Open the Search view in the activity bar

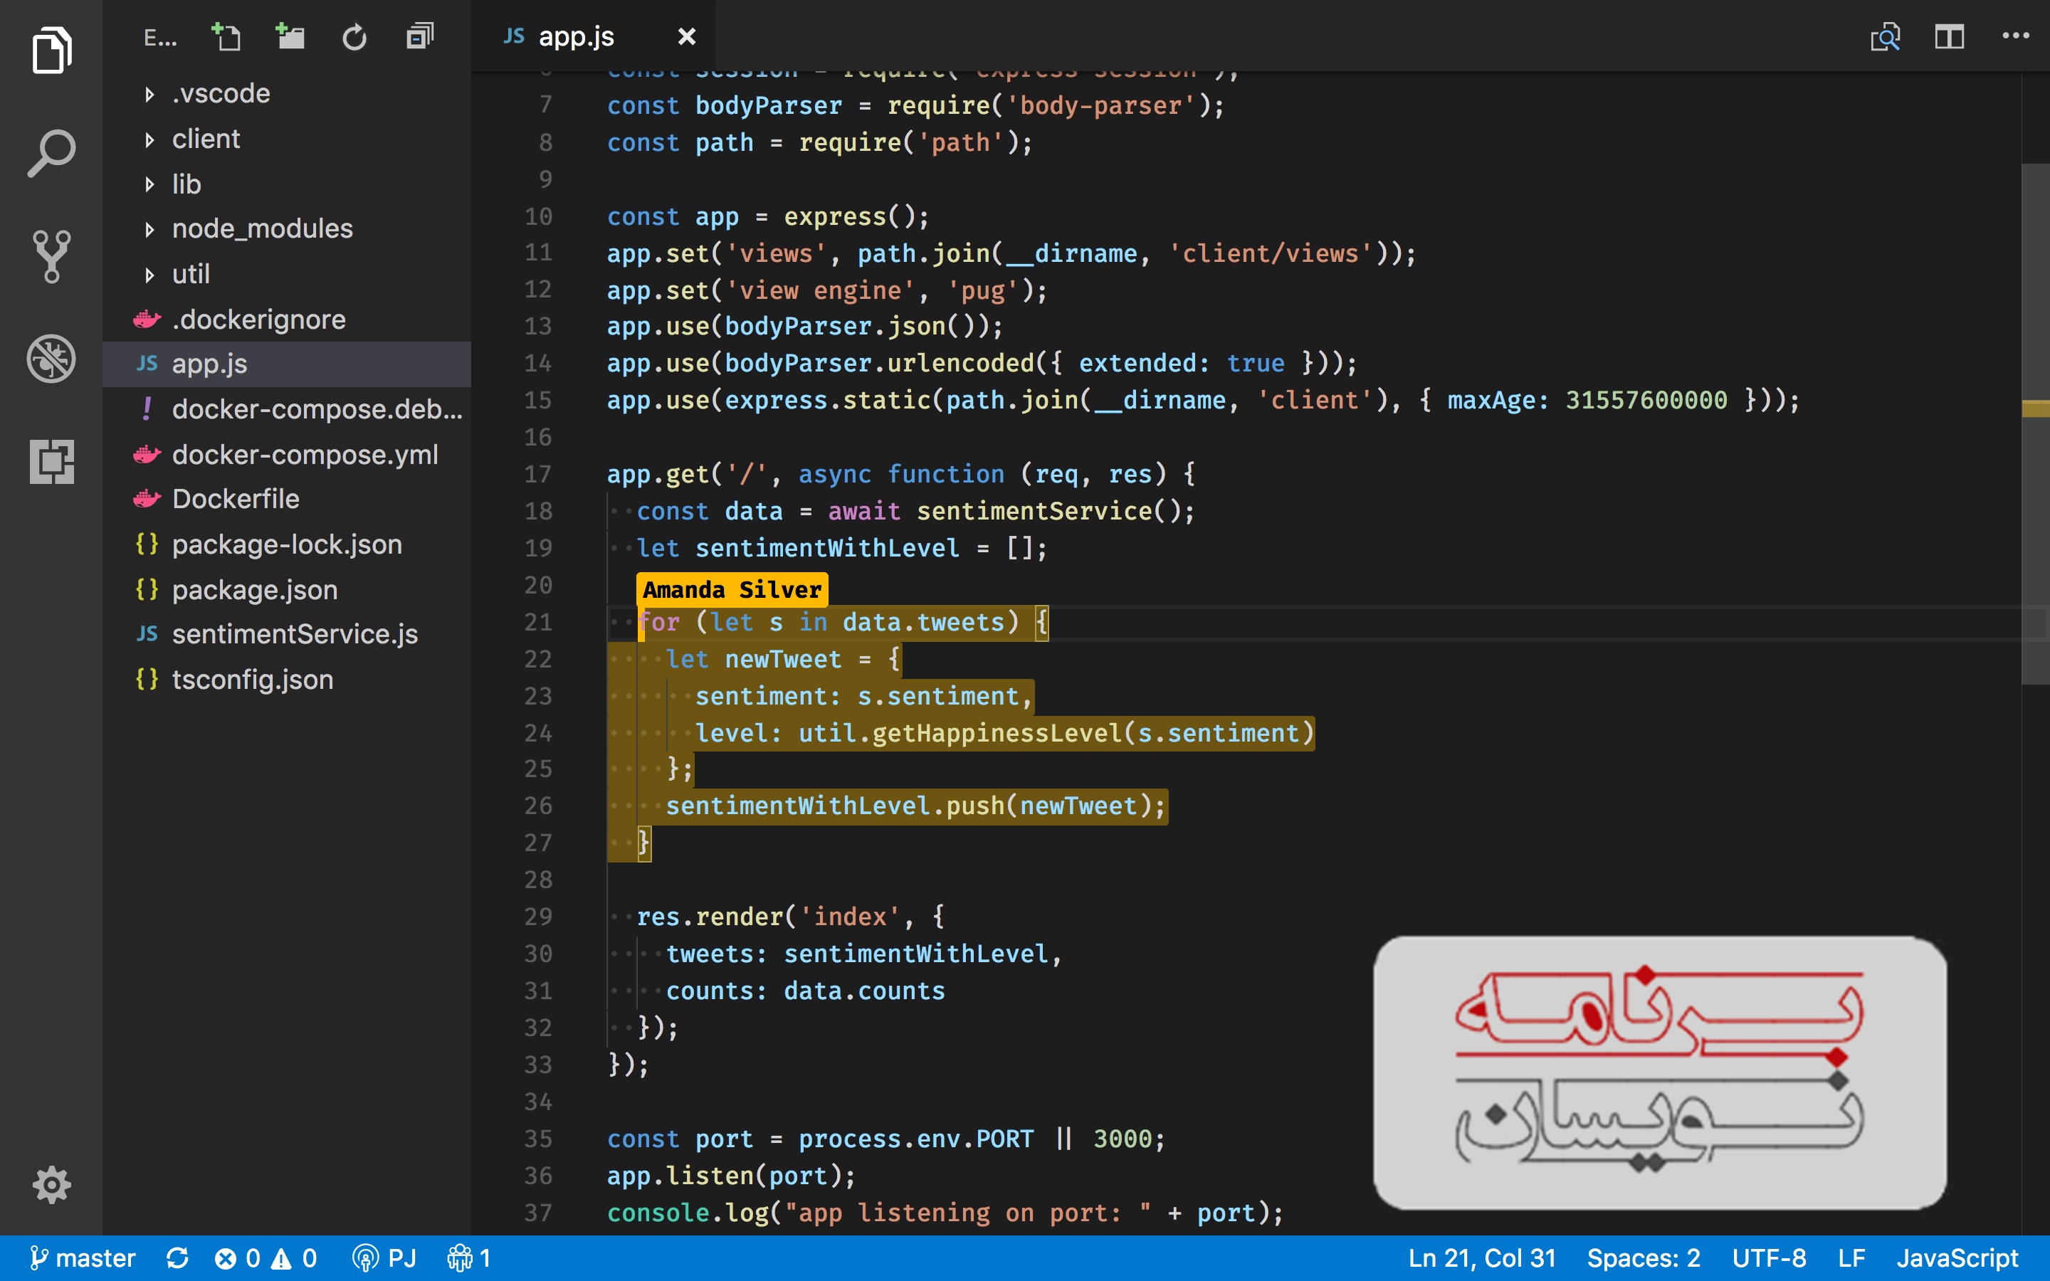(x=51, y=153)
